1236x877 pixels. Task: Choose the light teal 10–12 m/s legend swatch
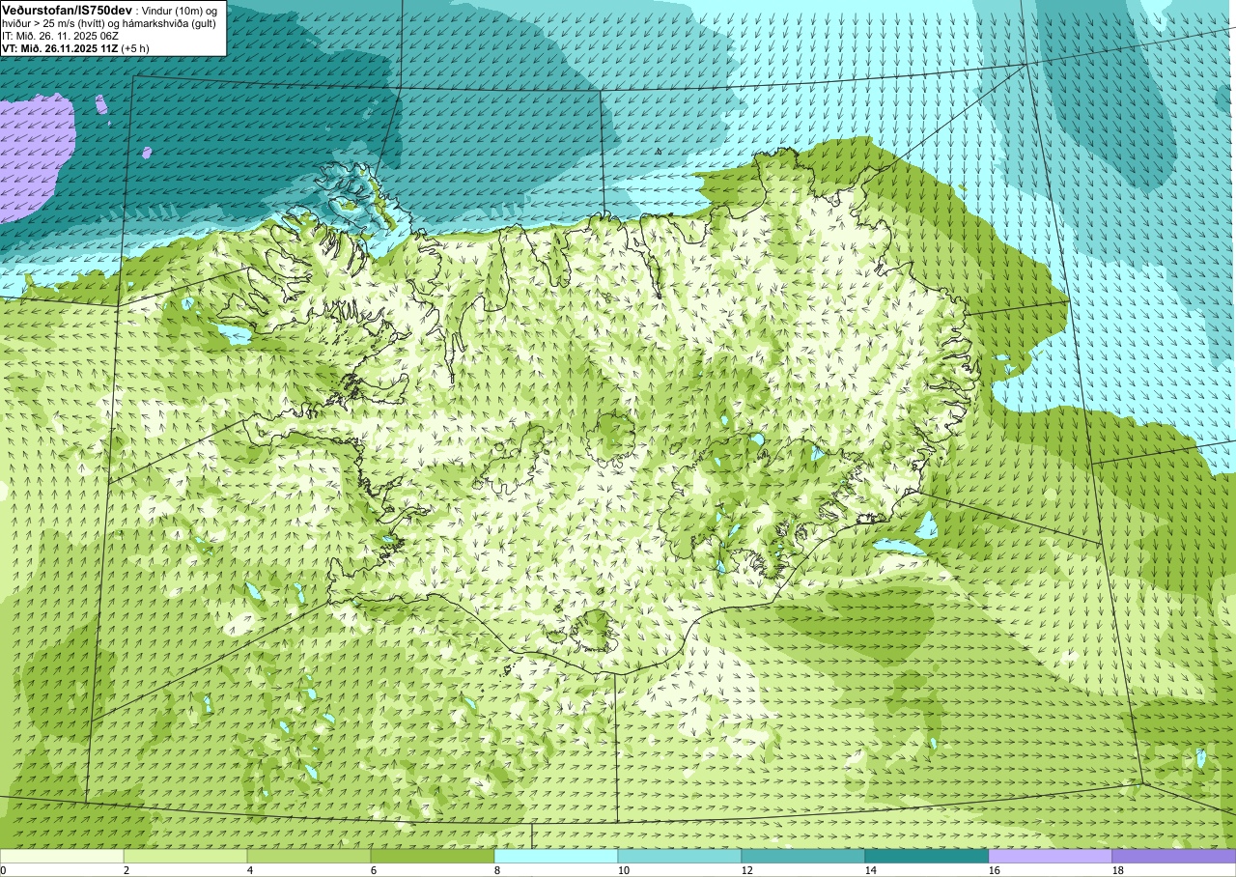tap(680, 856)
